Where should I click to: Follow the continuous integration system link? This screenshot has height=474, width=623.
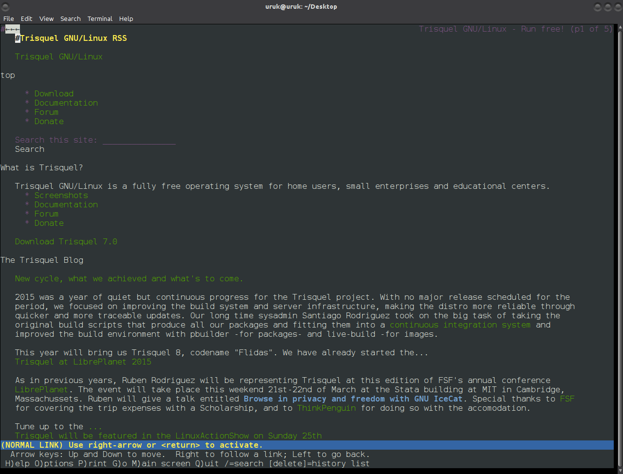[x=460, y=325]
